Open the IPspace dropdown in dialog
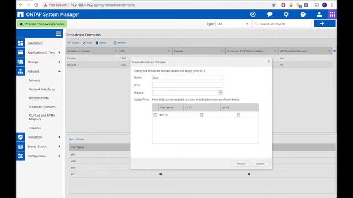 tap(221, 92)
